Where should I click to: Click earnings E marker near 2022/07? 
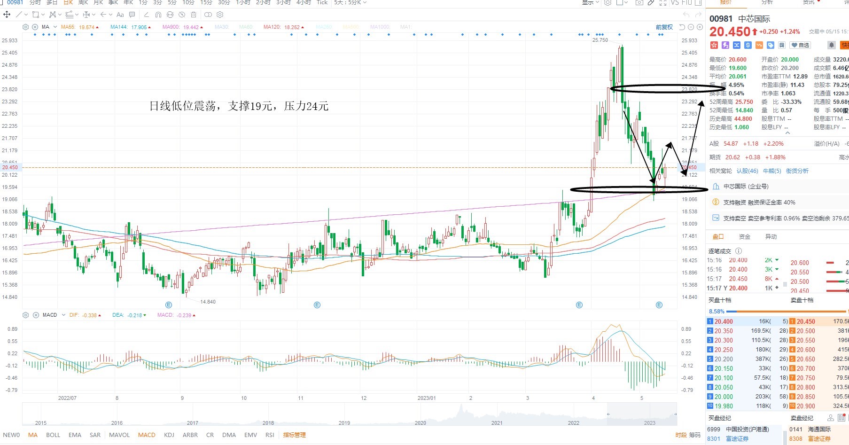(x=169, y=305)
